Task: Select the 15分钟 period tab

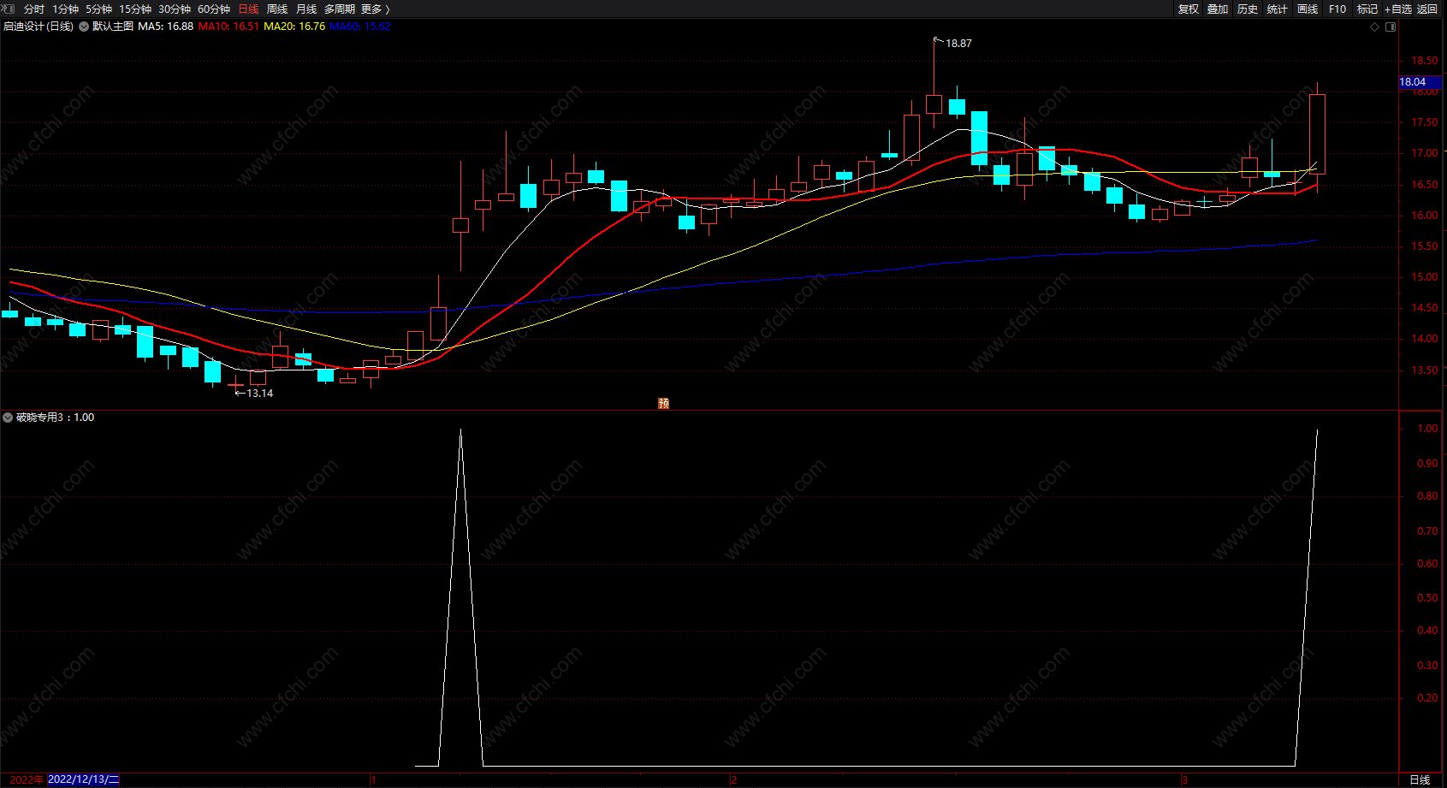Action: [135, 9]
